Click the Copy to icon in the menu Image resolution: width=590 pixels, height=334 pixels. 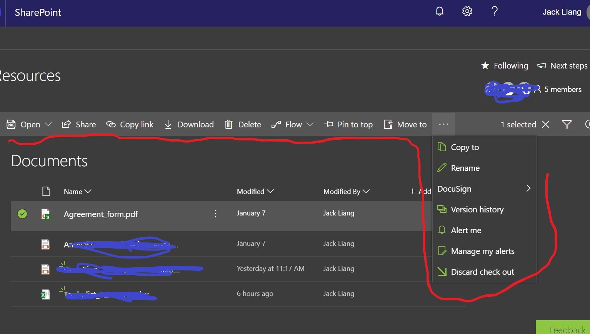(442, 147)
